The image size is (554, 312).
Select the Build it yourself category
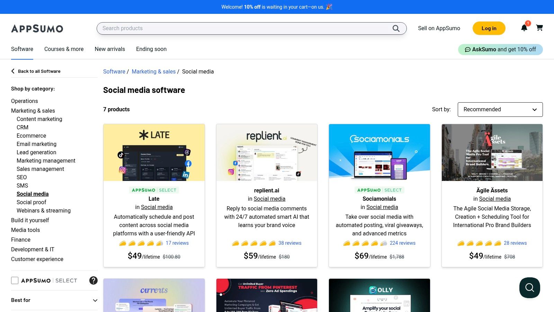pos(30,220)
